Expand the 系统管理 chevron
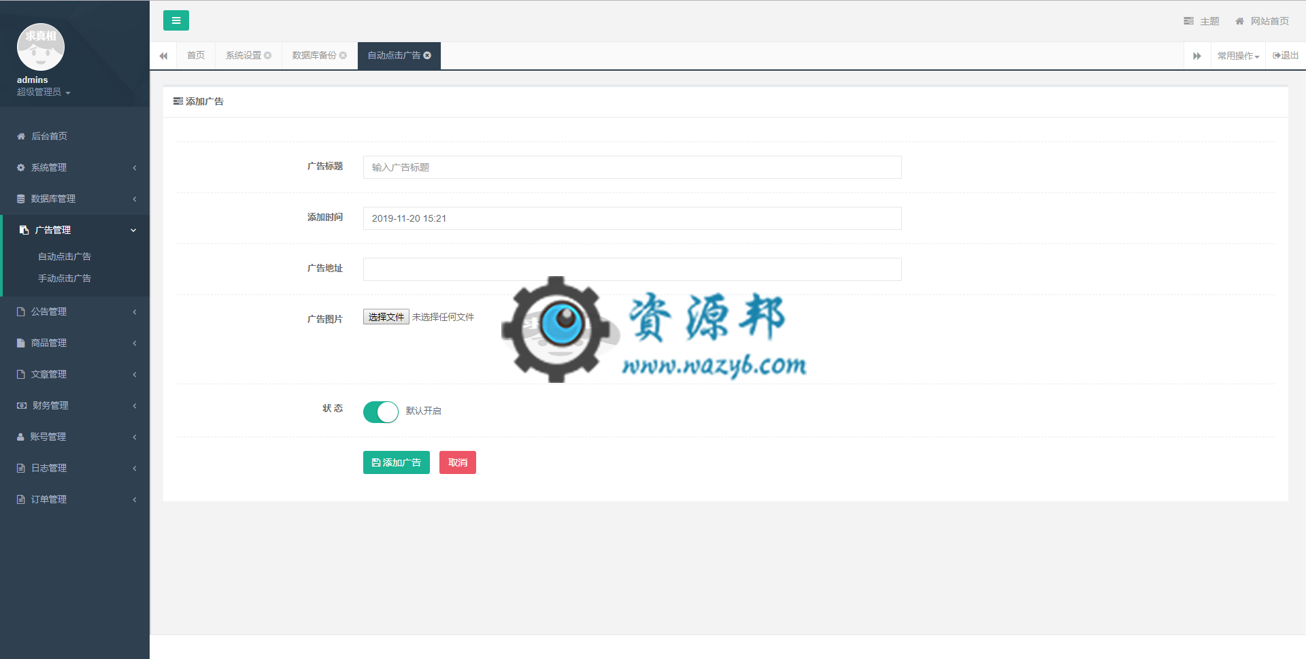The width and height of the screenshot is (1306, 659). tap(135, 167)
